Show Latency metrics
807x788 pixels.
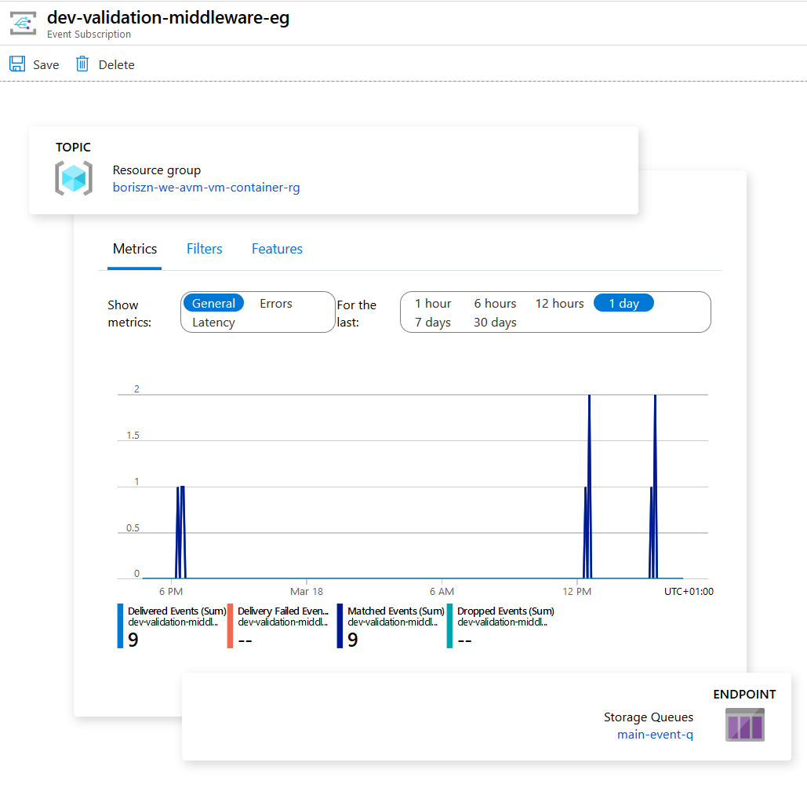click(x=212, y=322)
